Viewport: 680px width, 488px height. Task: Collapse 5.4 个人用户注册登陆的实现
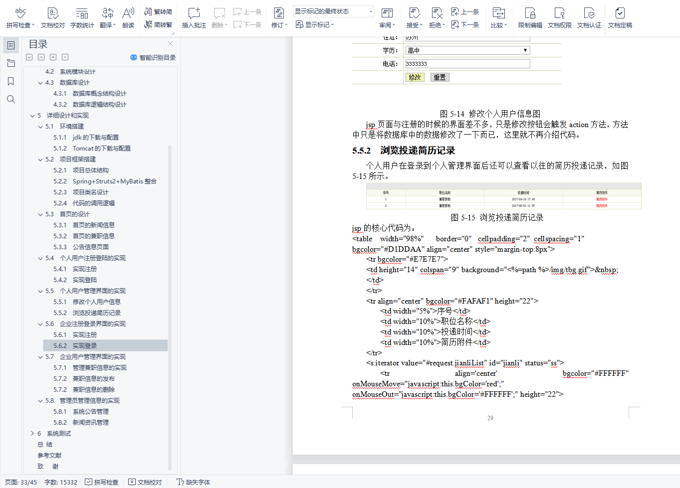(x=40, y=258)
